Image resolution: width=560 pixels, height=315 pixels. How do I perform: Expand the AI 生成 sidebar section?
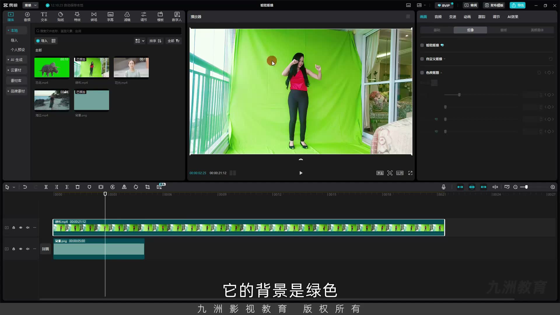16,60
